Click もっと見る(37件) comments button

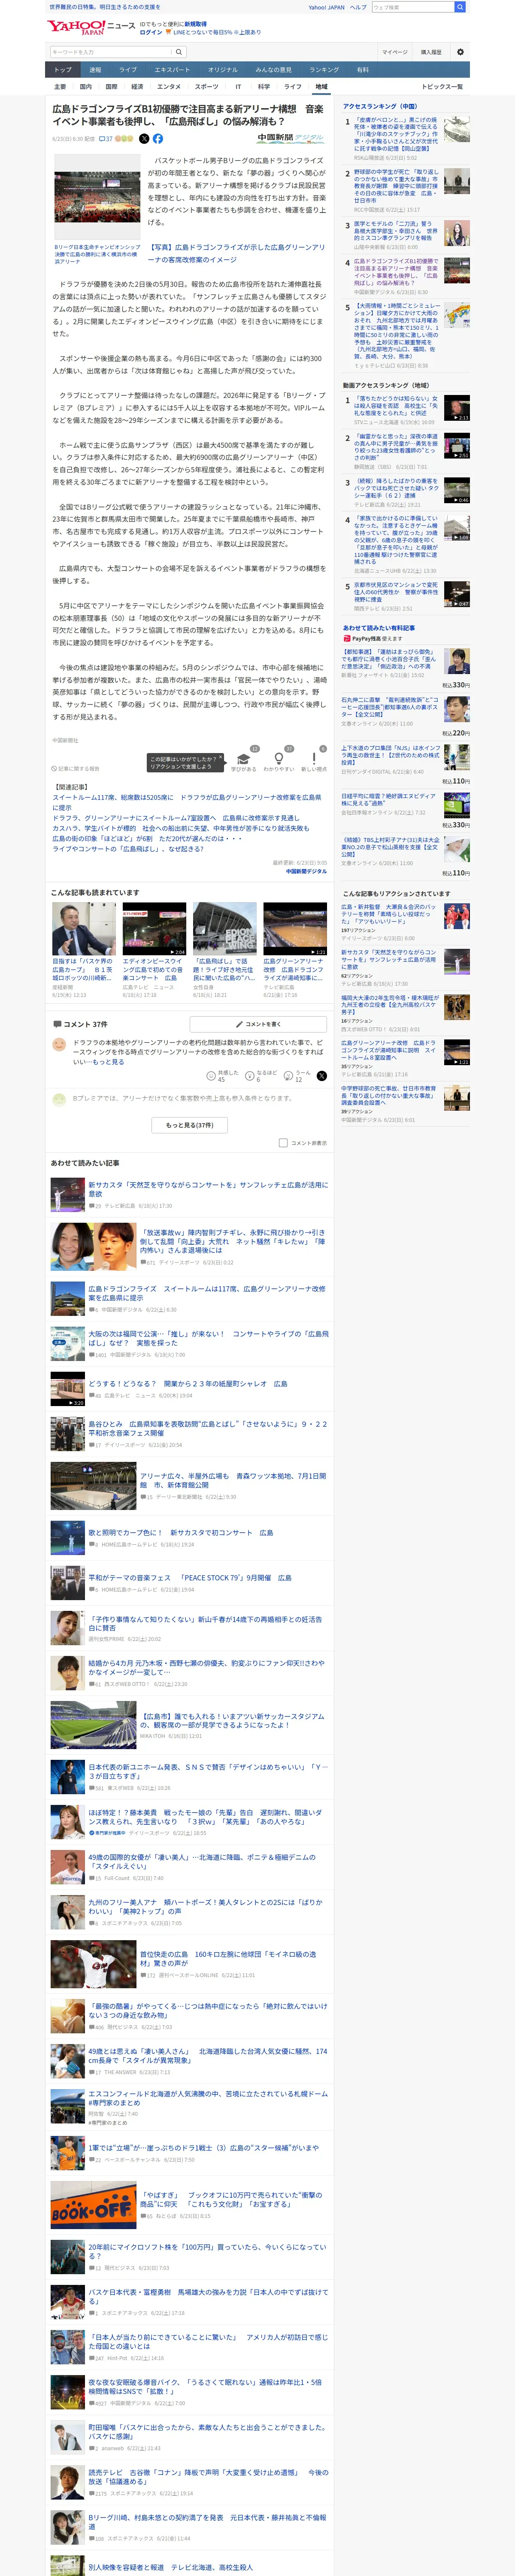[189, 1125]
